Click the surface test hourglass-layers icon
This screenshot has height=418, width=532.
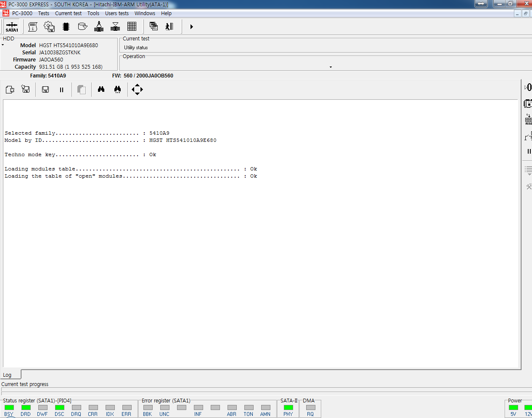115,27
